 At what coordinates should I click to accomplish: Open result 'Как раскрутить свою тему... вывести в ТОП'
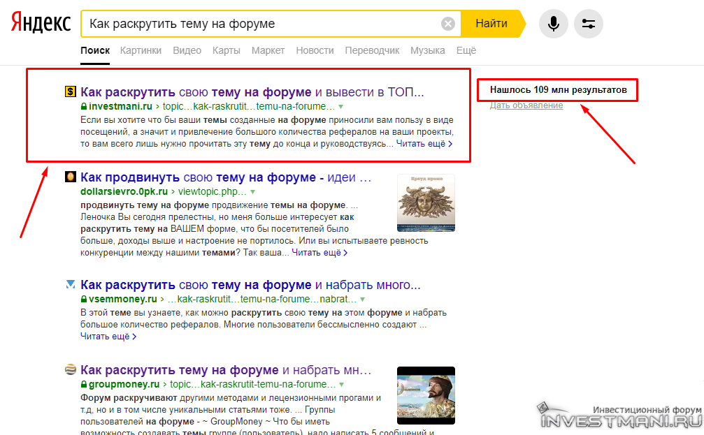[x=252, y=92]
